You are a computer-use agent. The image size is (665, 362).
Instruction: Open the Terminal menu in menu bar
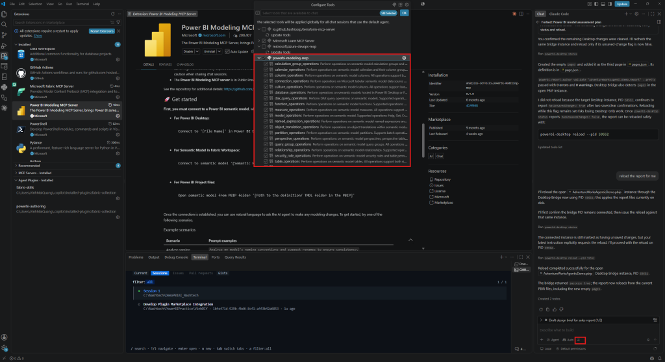[x=82, y=4]
